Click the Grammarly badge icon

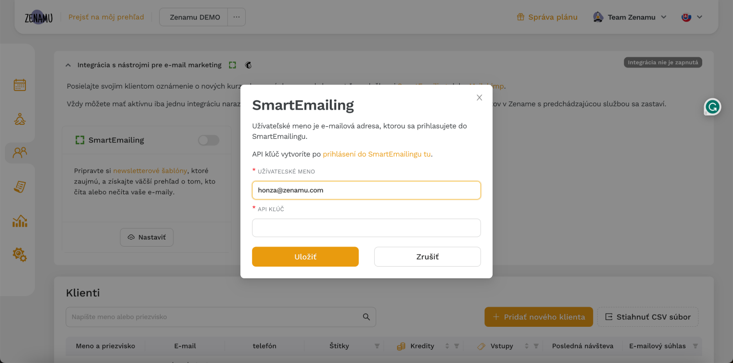point(712,107)
